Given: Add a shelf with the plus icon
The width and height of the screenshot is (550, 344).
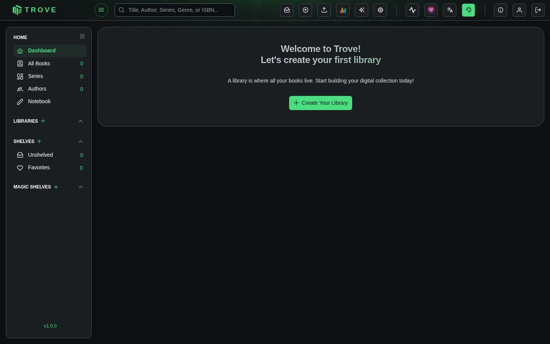Looking at the screenshot, I should coord(39,141).
